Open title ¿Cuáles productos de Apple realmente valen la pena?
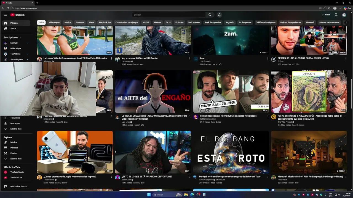 [x=70, y=177]
